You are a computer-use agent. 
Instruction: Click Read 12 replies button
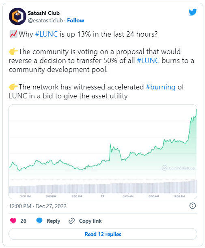[x=103, y=234]
